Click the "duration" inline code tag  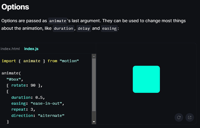coord(63,28)
